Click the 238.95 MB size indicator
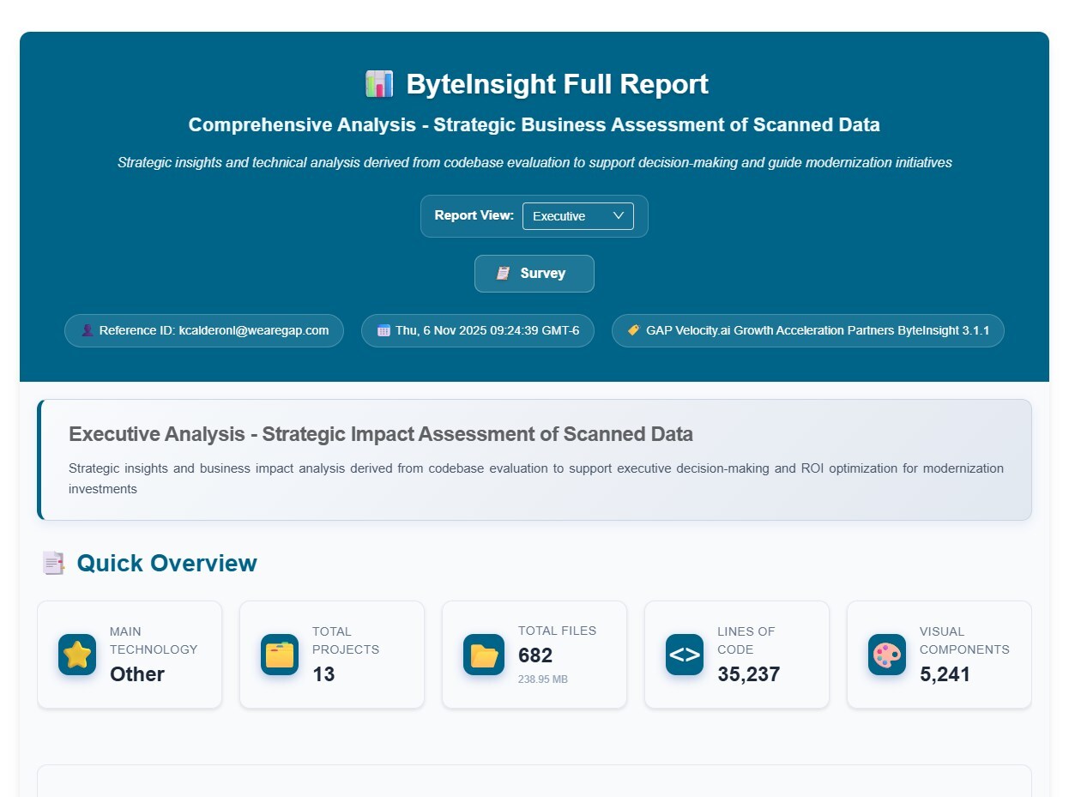Viewport: 1069px width, 797px height. (541, 679)
